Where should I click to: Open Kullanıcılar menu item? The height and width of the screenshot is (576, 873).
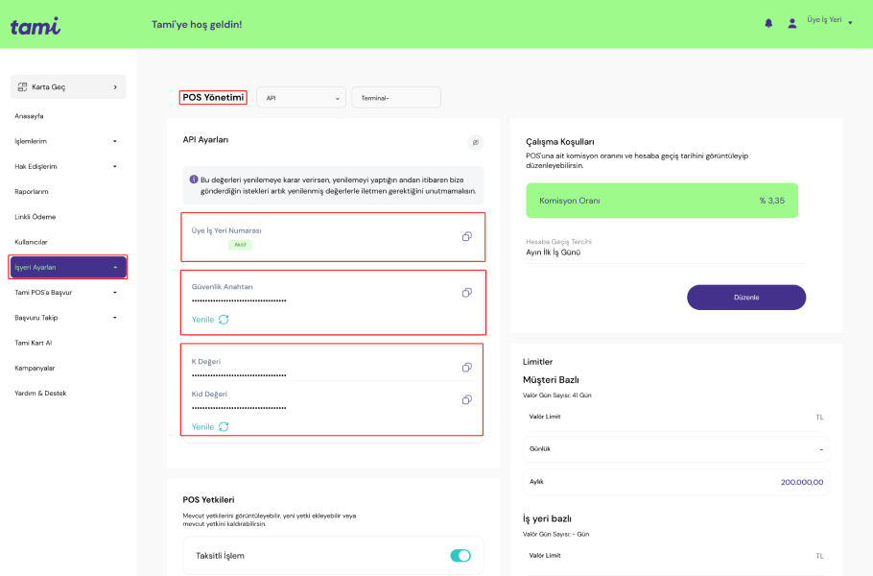pyautogui.click(x=31, y=242)
